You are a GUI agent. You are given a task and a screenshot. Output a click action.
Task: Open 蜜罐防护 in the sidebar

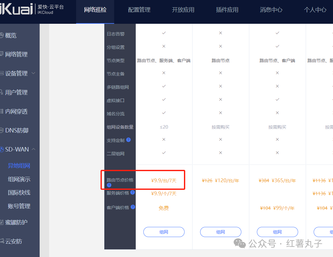pos(16,222)
